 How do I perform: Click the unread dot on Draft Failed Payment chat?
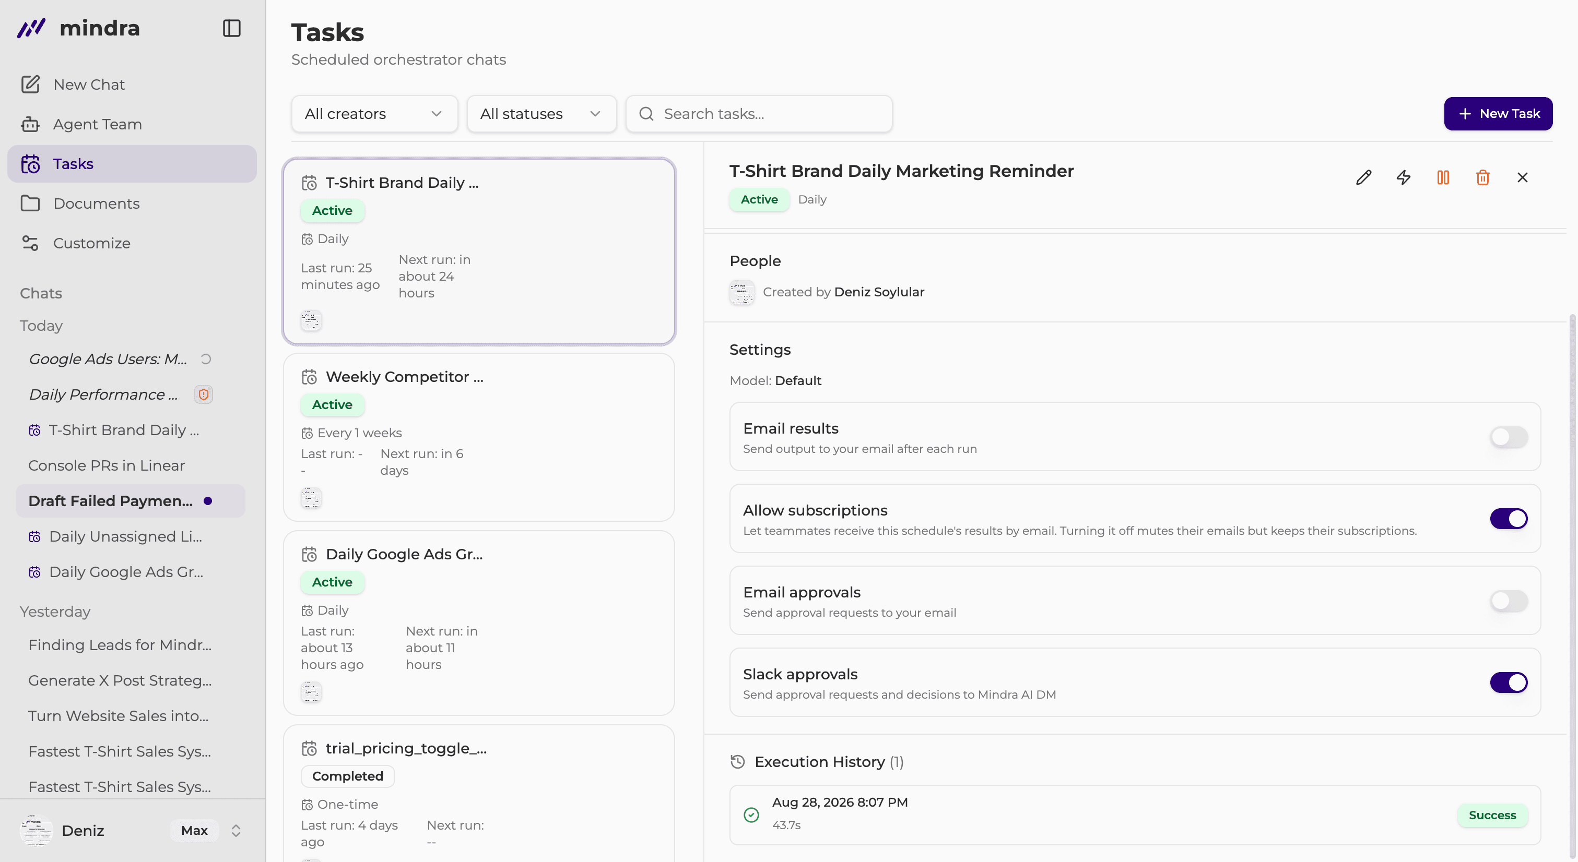click(208, 501)
